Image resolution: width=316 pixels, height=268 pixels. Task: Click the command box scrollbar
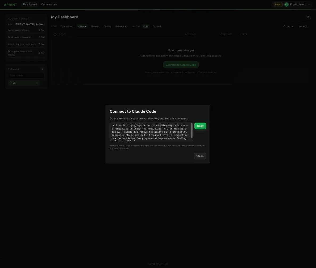(x=192, y=131)
